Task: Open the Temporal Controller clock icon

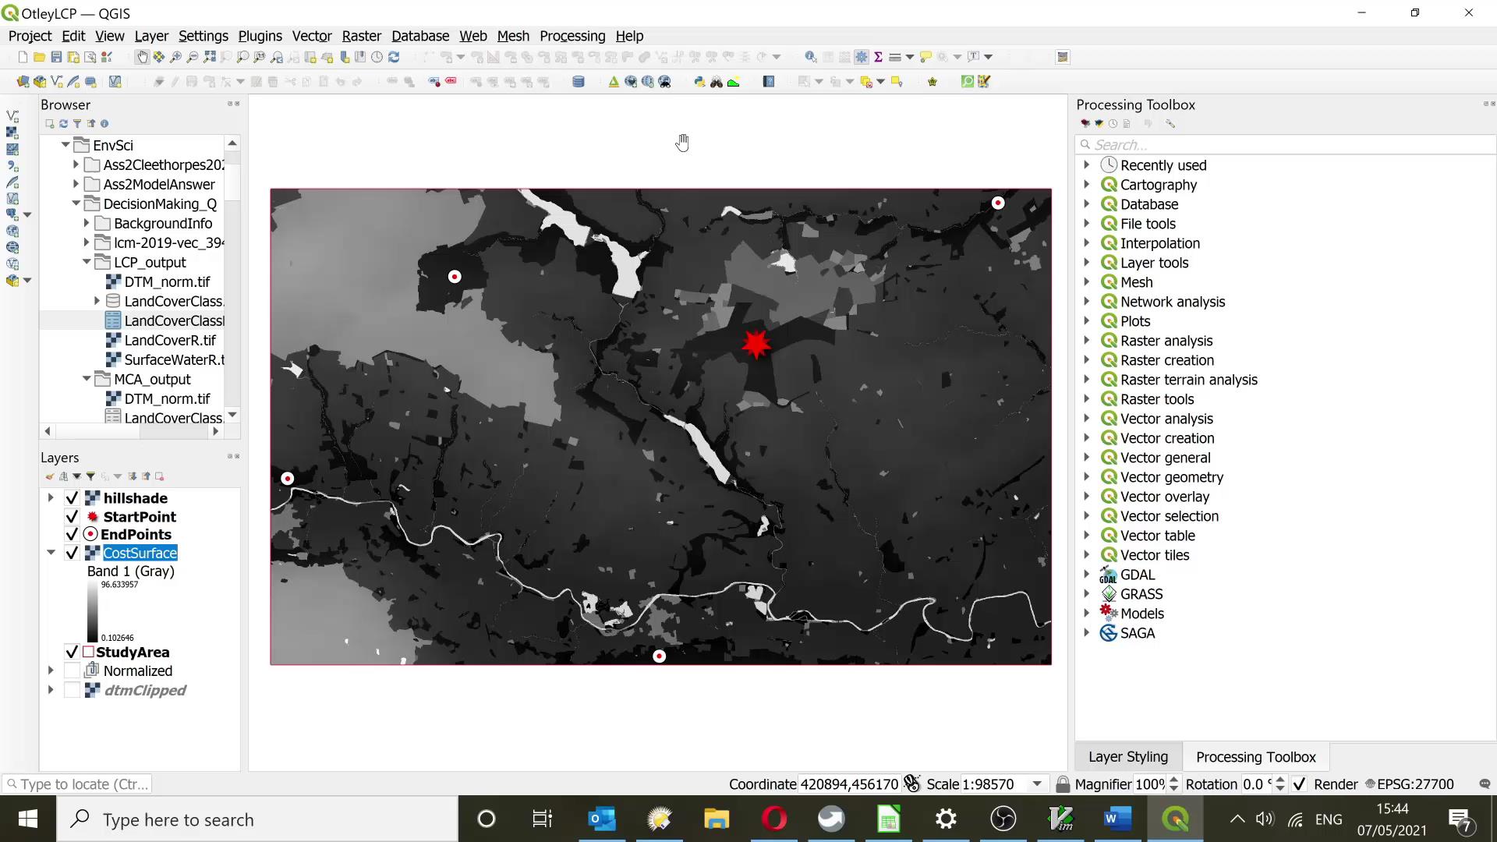Action: (377, 56)
